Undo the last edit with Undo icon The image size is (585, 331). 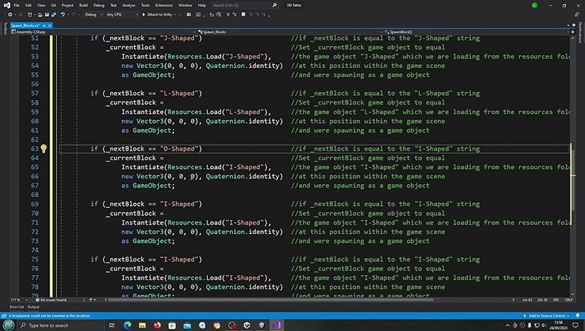click(x=63, y=15)
